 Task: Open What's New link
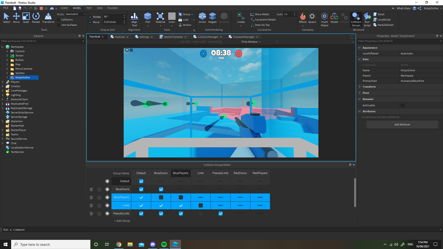click(403, 8)
